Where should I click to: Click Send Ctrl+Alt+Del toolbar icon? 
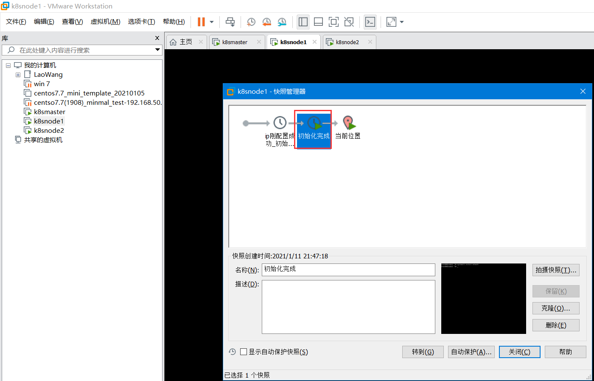tap(230, 22)
